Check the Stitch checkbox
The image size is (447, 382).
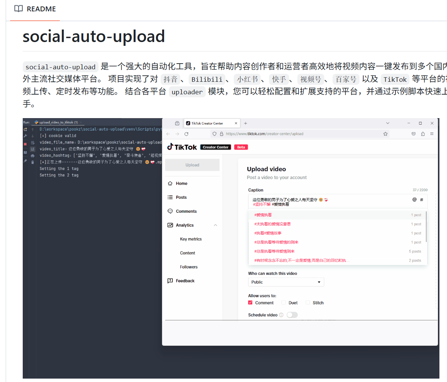click(x=308, y=303)
